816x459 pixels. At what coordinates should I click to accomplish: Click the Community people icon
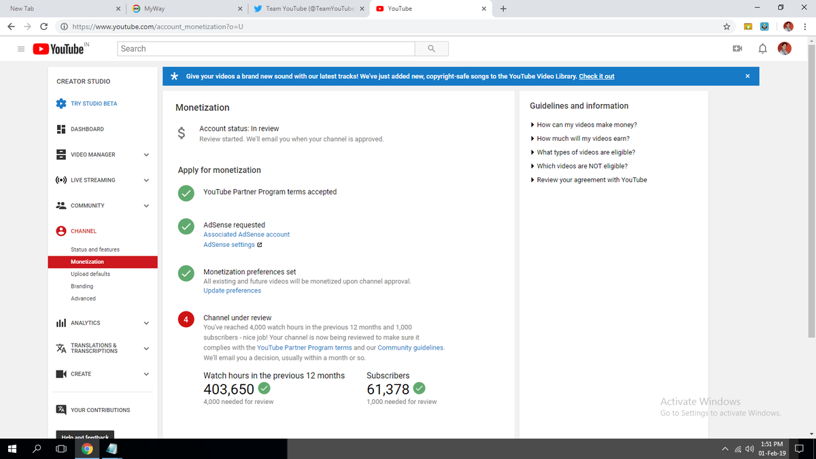(61, 205)
